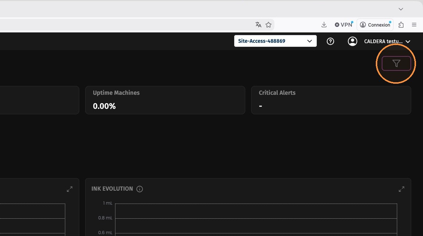Click the VPN indicator in toolbar

click(x=344, y=25)
